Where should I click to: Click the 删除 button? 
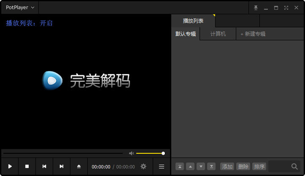point(243,166)
